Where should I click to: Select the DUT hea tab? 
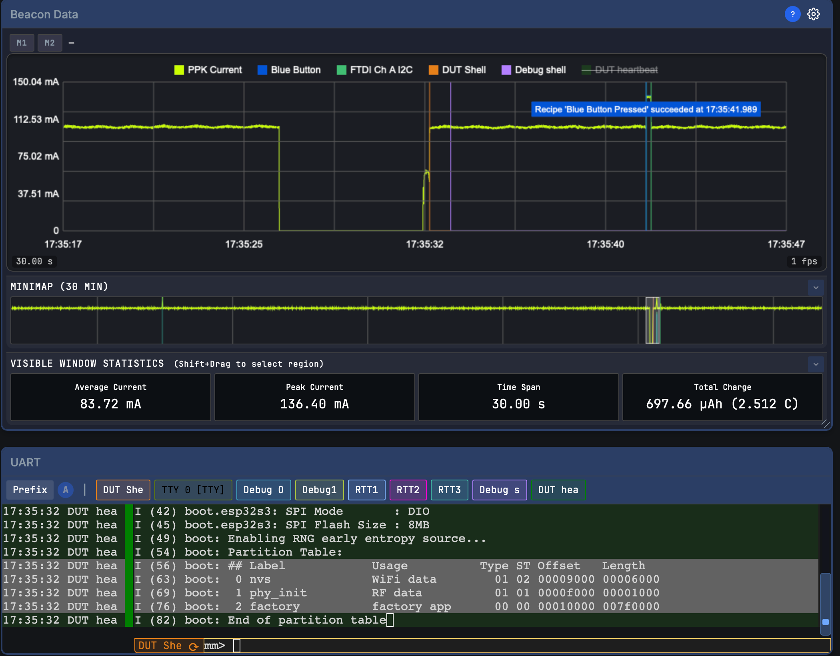tap(558, 490)
